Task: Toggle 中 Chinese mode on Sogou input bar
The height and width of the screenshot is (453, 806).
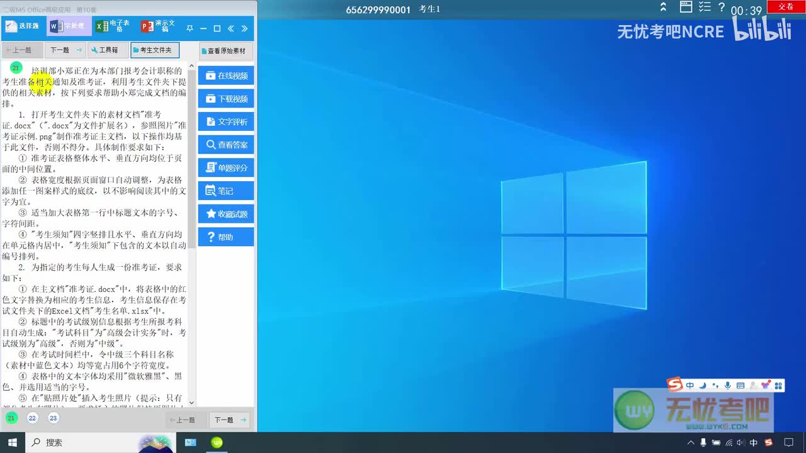Action: (690, 386)
